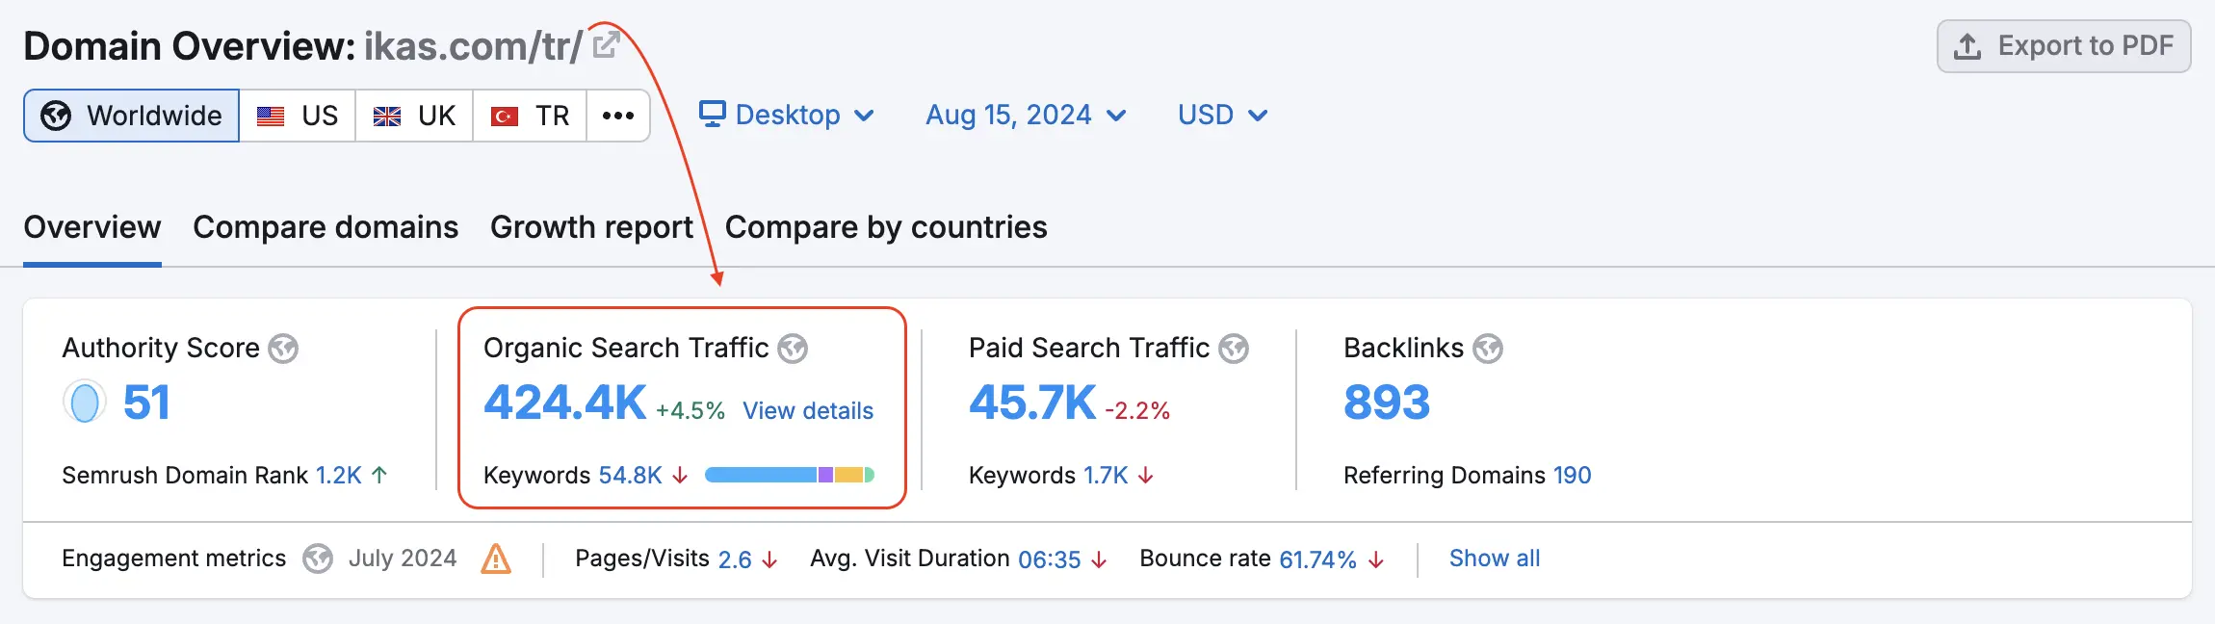Viewport: 2215px width, 624px height.
Task: Click View details link
Action: click(x=808, y=411)
